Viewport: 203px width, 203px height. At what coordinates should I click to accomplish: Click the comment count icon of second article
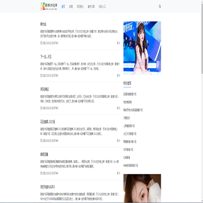118,76
